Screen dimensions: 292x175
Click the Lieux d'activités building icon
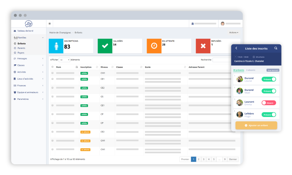click(15, 79)
